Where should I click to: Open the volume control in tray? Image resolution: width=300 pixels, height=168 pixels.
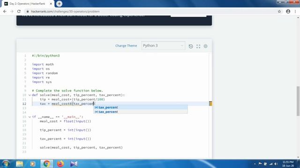[276, 164]
